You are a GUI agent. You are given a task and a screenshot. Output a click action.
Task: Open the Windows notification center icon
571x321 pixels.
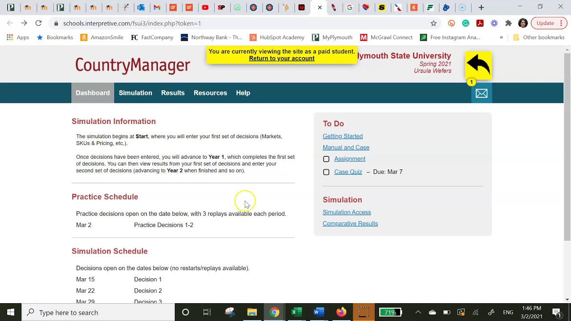(x=556, y=312)
